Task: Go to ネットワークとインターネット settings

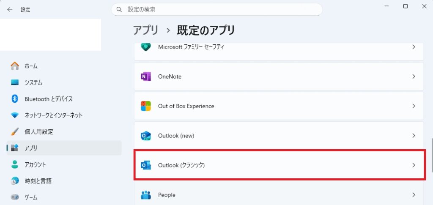Action: click(53, 115)
